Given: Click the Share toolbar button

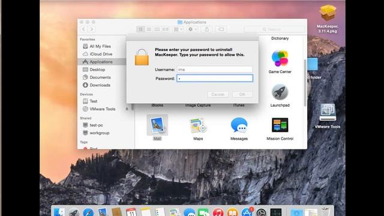Looking at the screenshot, I should click(206, 29).
